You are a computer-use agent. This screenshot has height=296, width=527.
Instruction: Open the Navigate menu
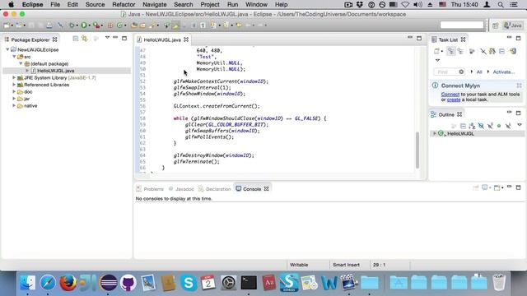click(154, 5)
